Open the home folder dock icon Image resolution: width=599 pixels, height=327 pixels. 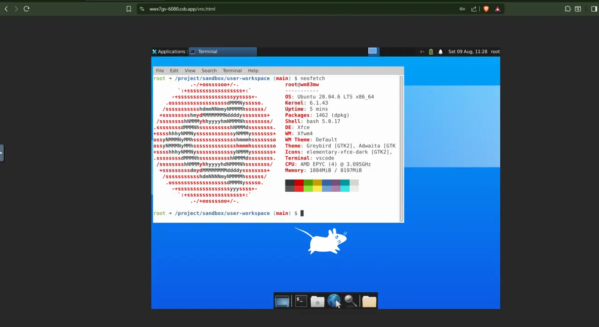[317, 301]
